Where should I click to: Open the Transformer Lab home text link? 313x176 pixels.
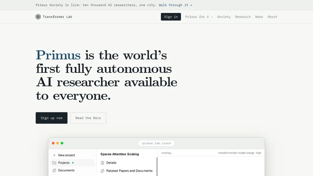[x=57, y=17]
